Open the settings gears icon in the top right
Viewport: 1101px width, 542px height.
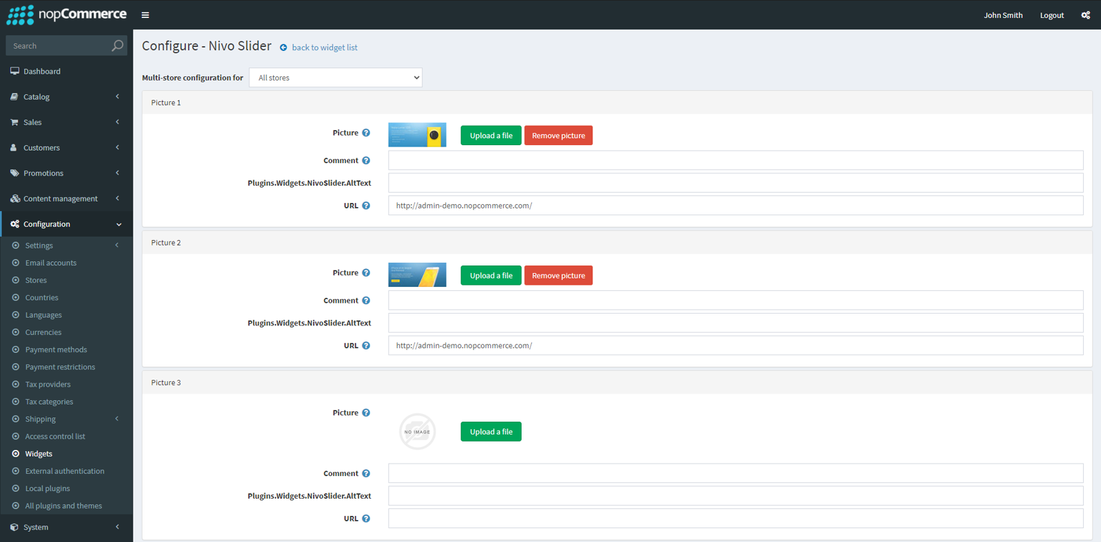point(1085,15)
